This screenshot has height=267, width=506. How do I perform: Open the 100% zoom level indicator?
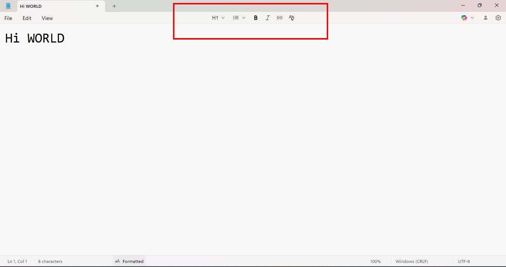tap(375, 261)
